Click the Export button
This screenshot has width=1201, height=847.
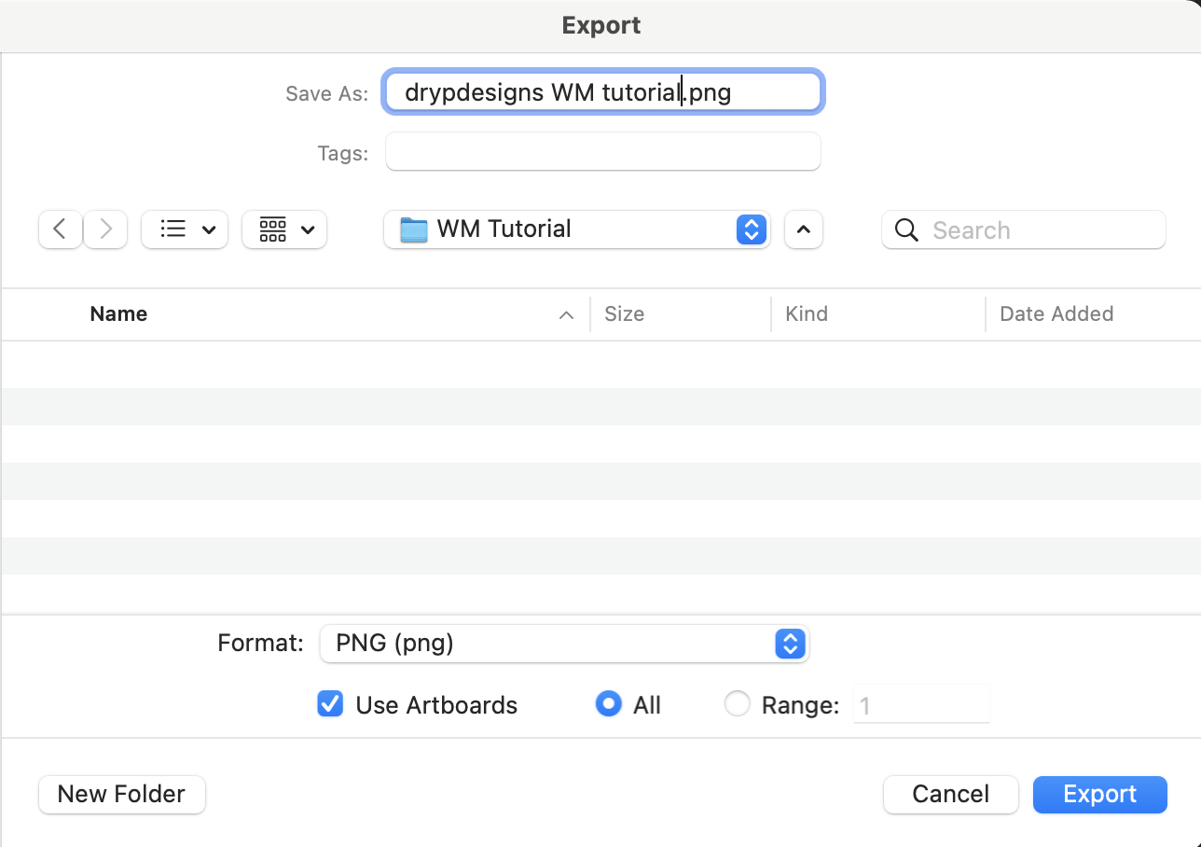(1099, 794)
